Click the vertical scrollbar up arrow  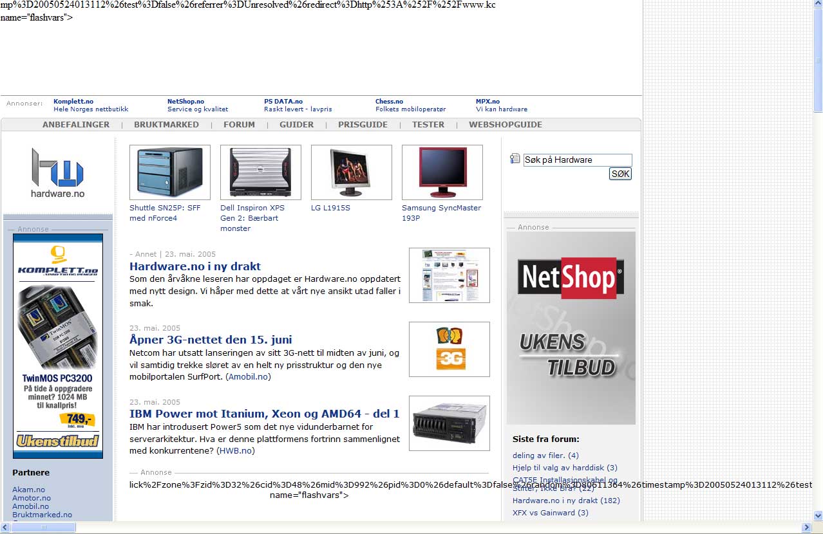tap(818, 5)
